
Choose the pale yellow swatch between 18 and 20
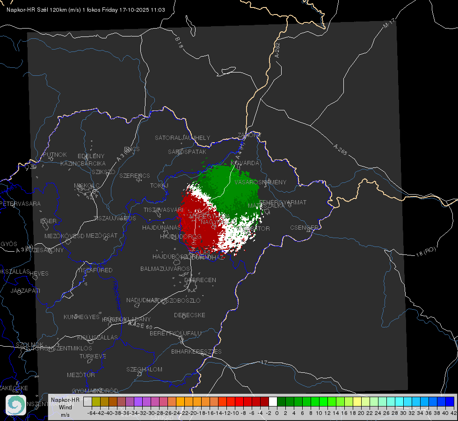click(x=357, y=401)
